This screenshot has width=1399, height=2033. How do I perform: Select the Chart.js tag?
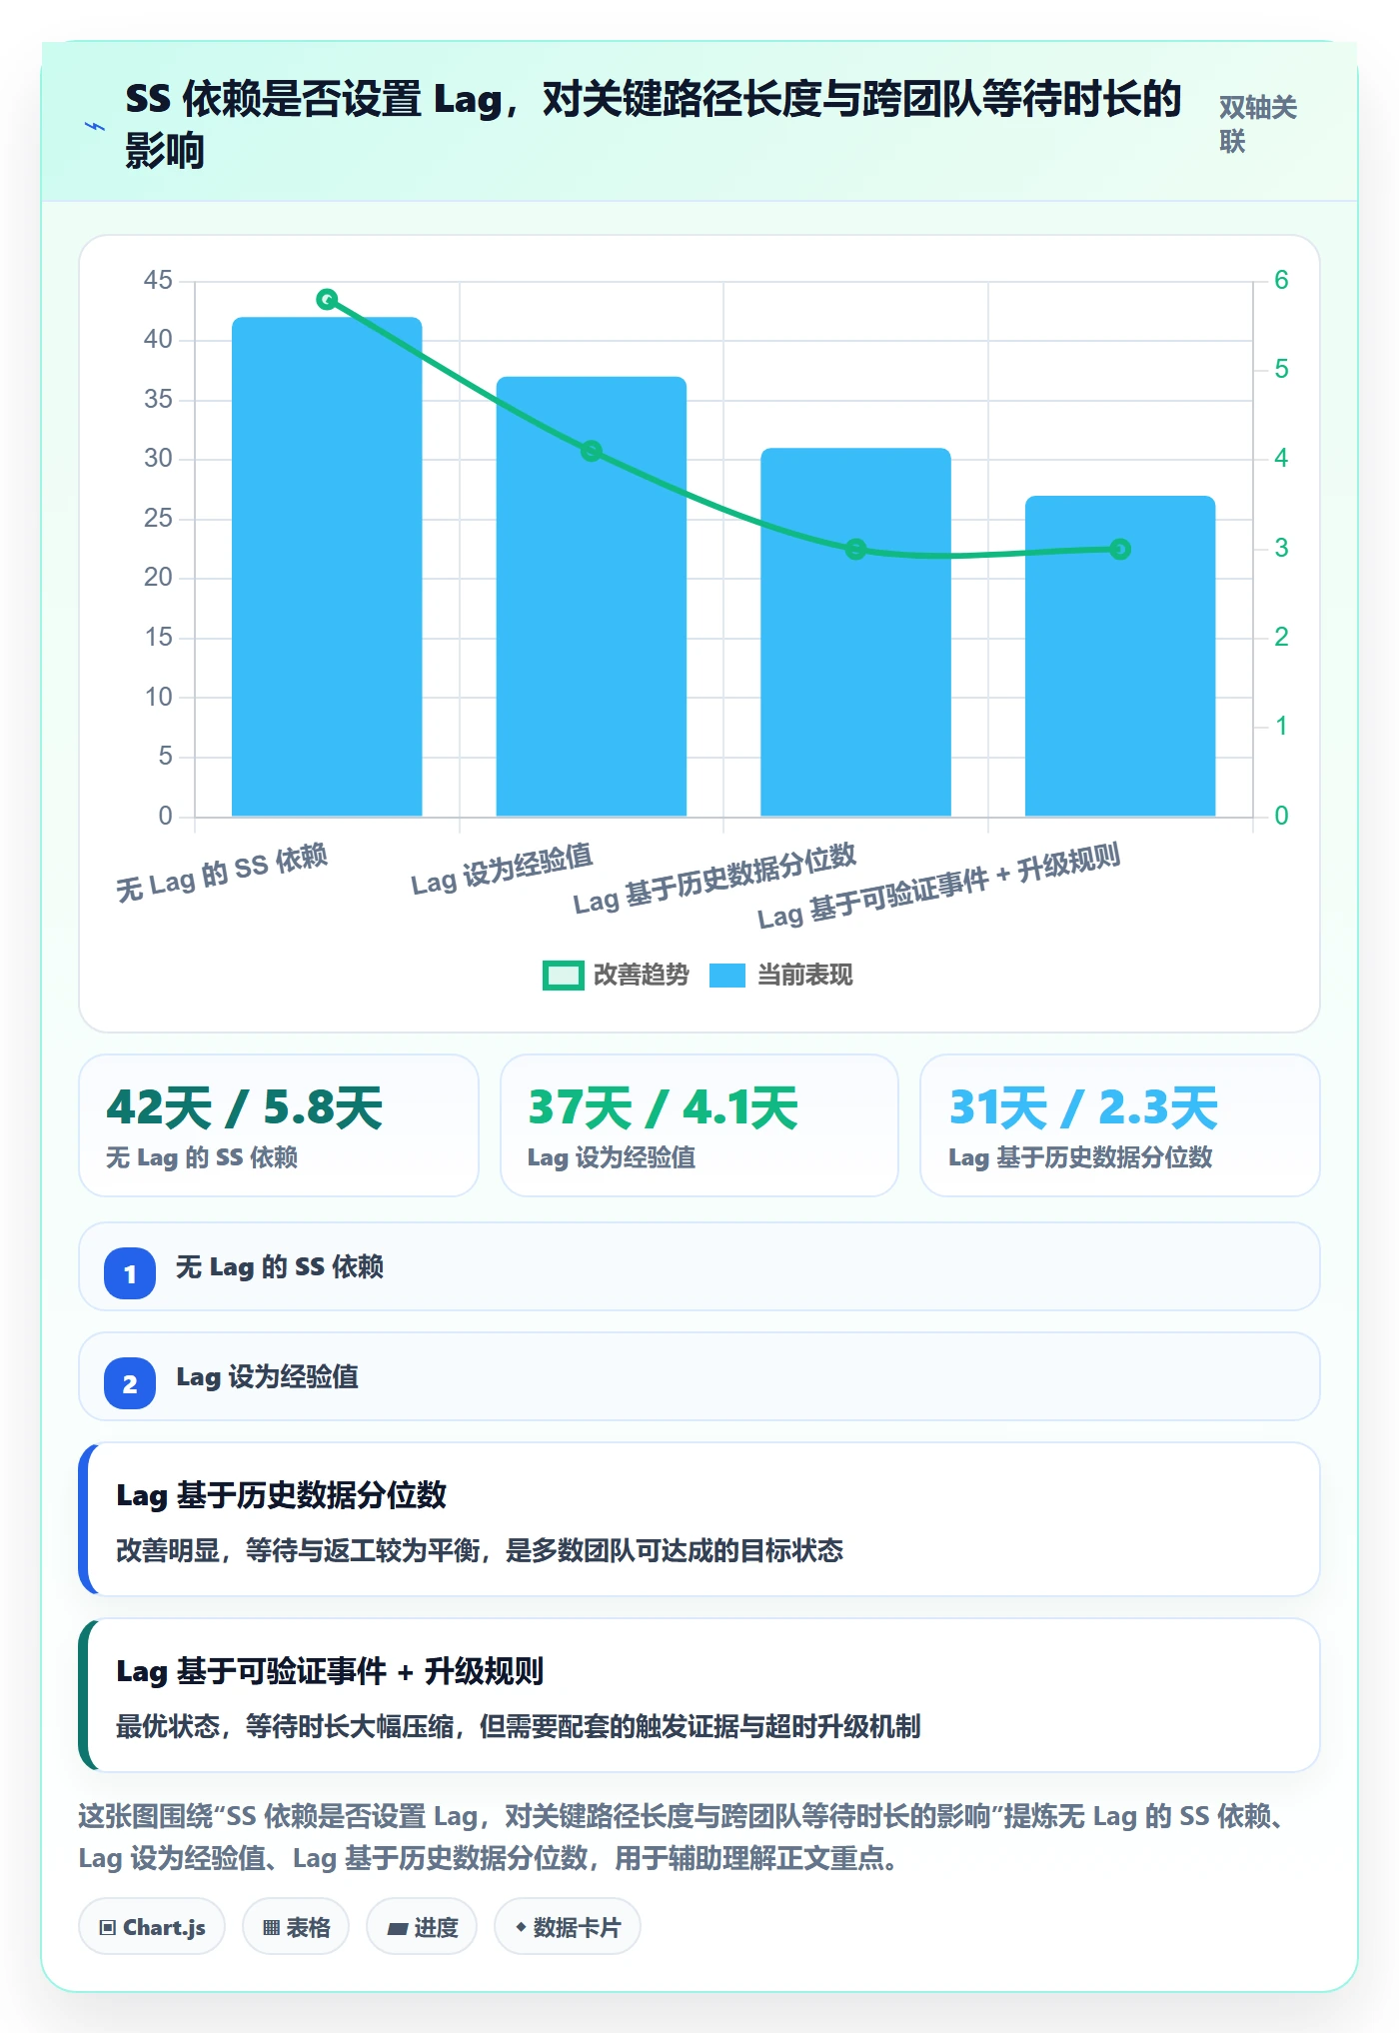(152, 1926)
